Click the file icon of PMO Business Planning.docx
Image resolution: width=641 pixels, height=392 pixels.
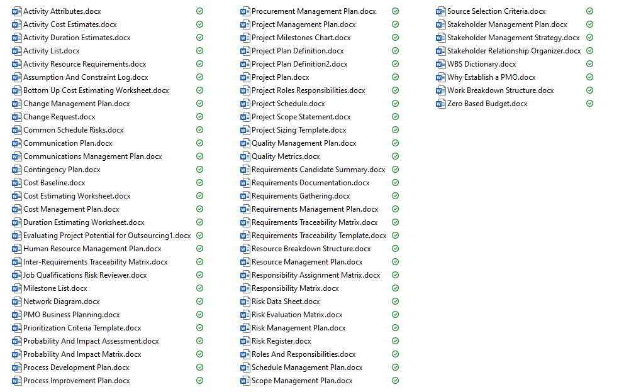(17, 315)
